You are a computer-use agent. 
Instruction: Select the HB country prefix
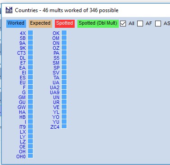[22, 117]
